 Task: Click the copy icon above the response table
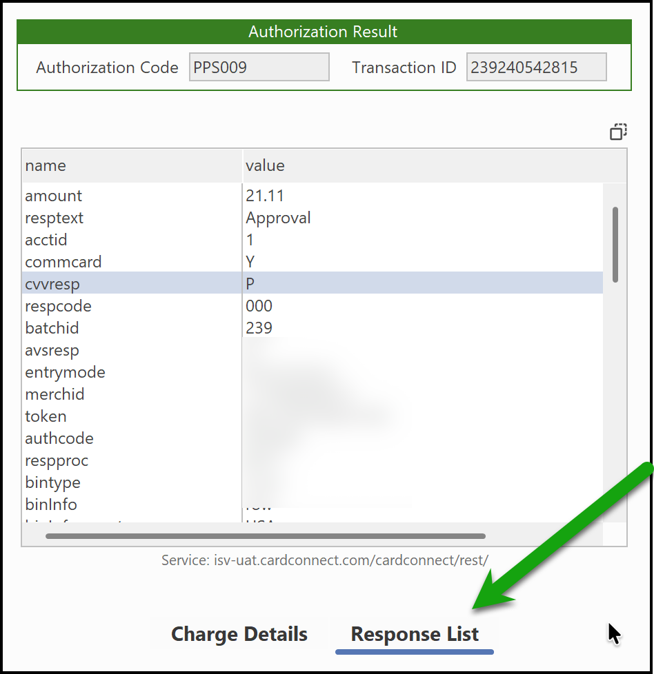(618, 132)
